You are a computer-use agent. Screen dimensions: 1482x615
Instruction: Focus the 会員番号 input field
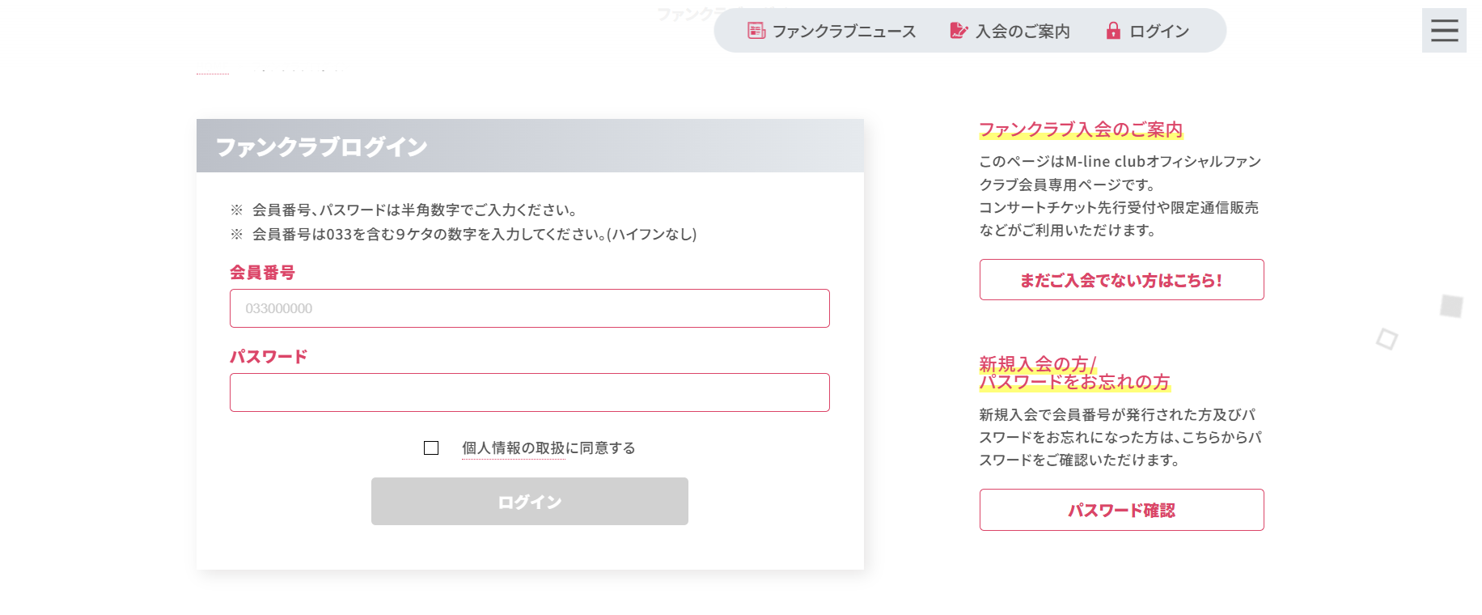click(x=530, y=308)
